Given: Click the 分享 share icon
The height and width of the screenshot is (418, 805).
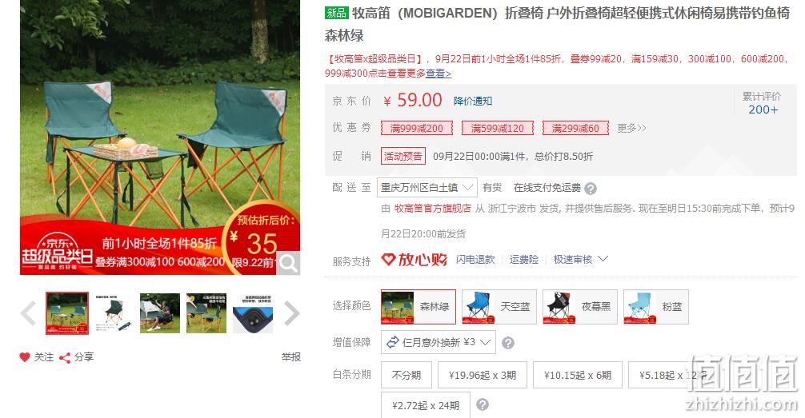Looking at the screenshot, I should click(x=65, y=357).
